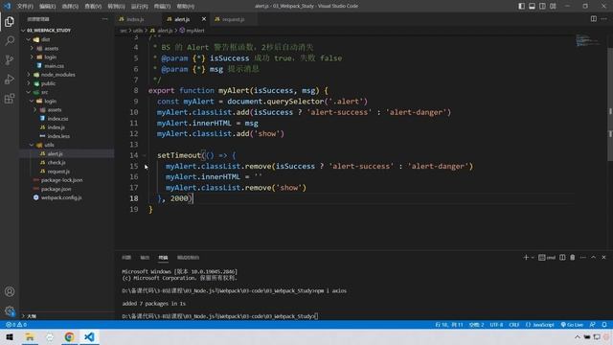
Task: Maximize the panel with up chevron
Action: (x=594, y=258)
